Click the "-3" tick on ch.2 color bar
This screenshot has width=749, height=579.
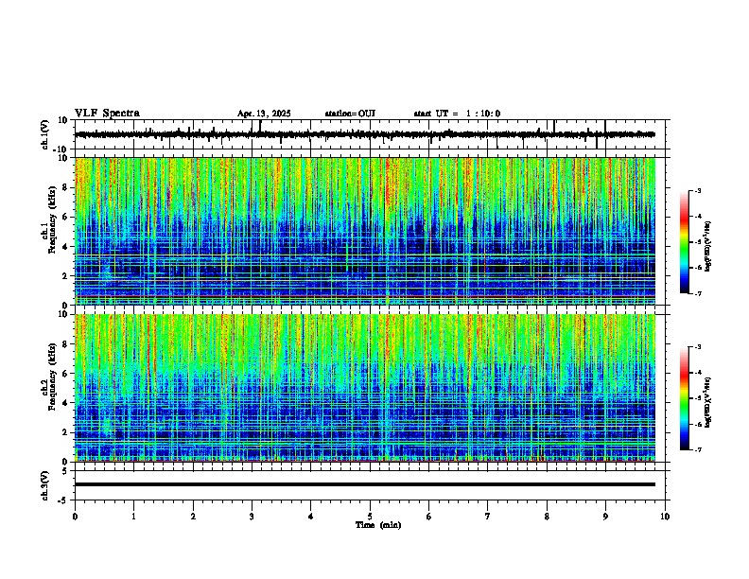pyautogui.click(x=697, y=347)
